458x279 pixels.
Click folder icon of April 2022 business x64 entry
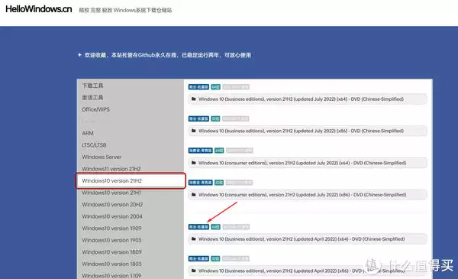193,239
